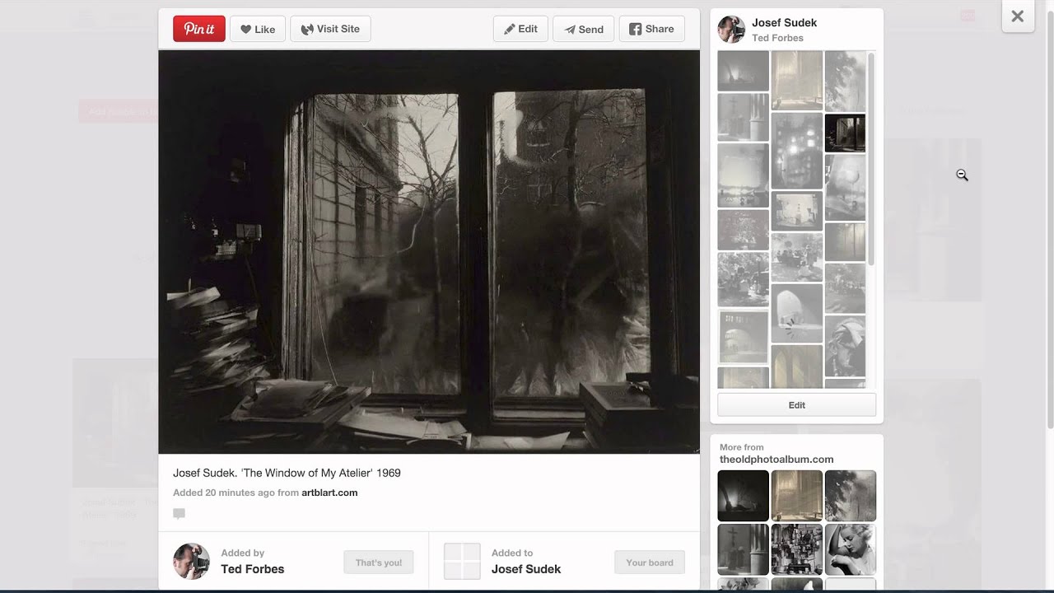The height and width of the screenshot is (593, 1054).
Task: Close the pin overlay with X
Action: pyautogui.click(x=1018, y=16)
